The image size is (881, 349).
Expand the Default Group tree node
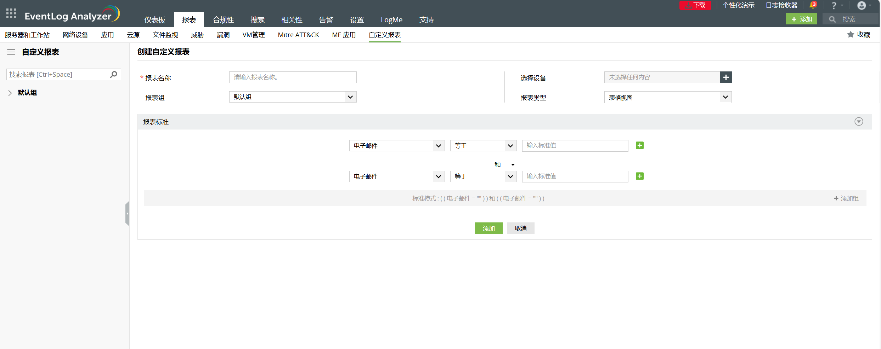point(10,93)
